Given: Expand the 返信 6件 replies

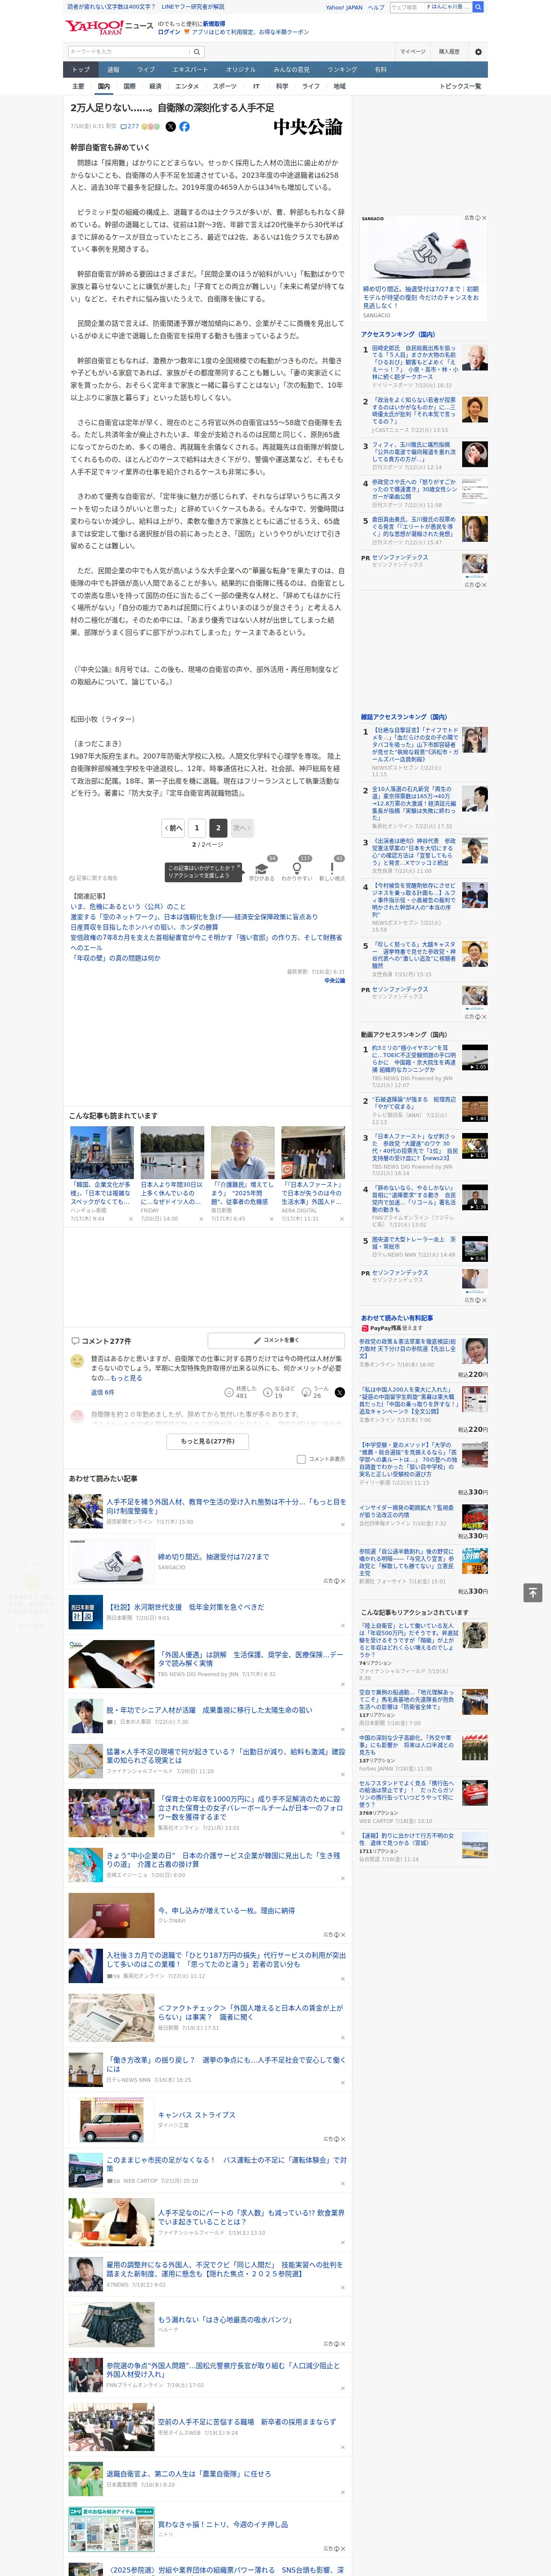Looking at the screenshot, I should (103, 1392).
